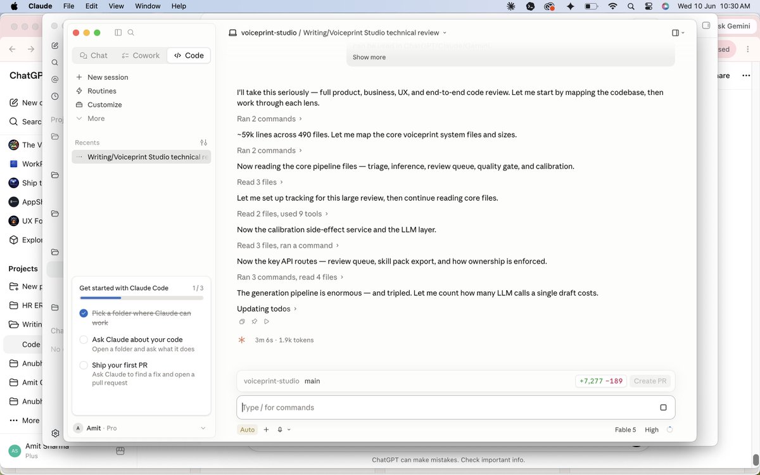Viewport: 760px width, 475px height.
Task: Click the context usage ring beside High
Action: (670, 429)
